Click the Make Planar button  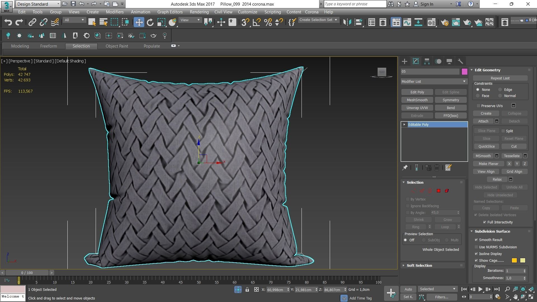[488, 164]
